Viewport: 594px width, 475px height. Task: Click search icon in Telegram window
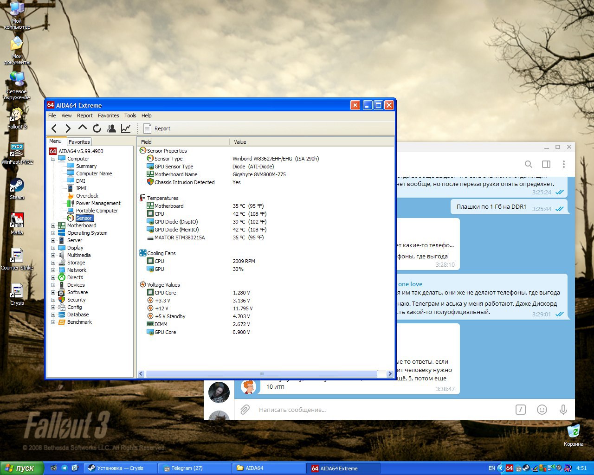click(529, 164)
